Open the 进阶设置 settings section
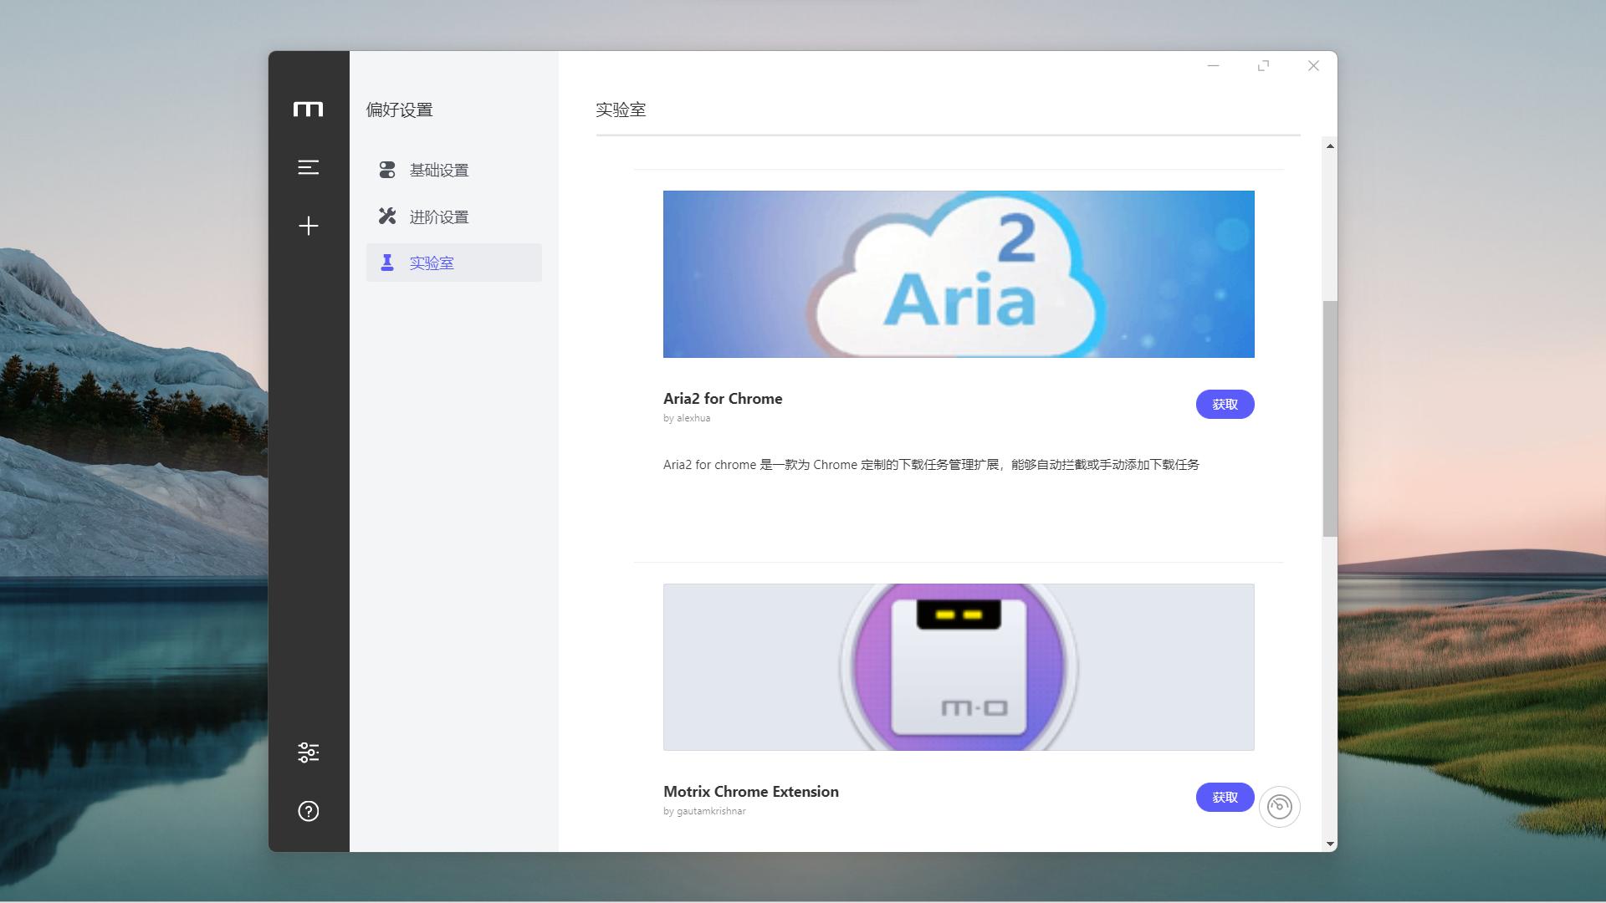1606x903 pixels. (x=438, y=216)
